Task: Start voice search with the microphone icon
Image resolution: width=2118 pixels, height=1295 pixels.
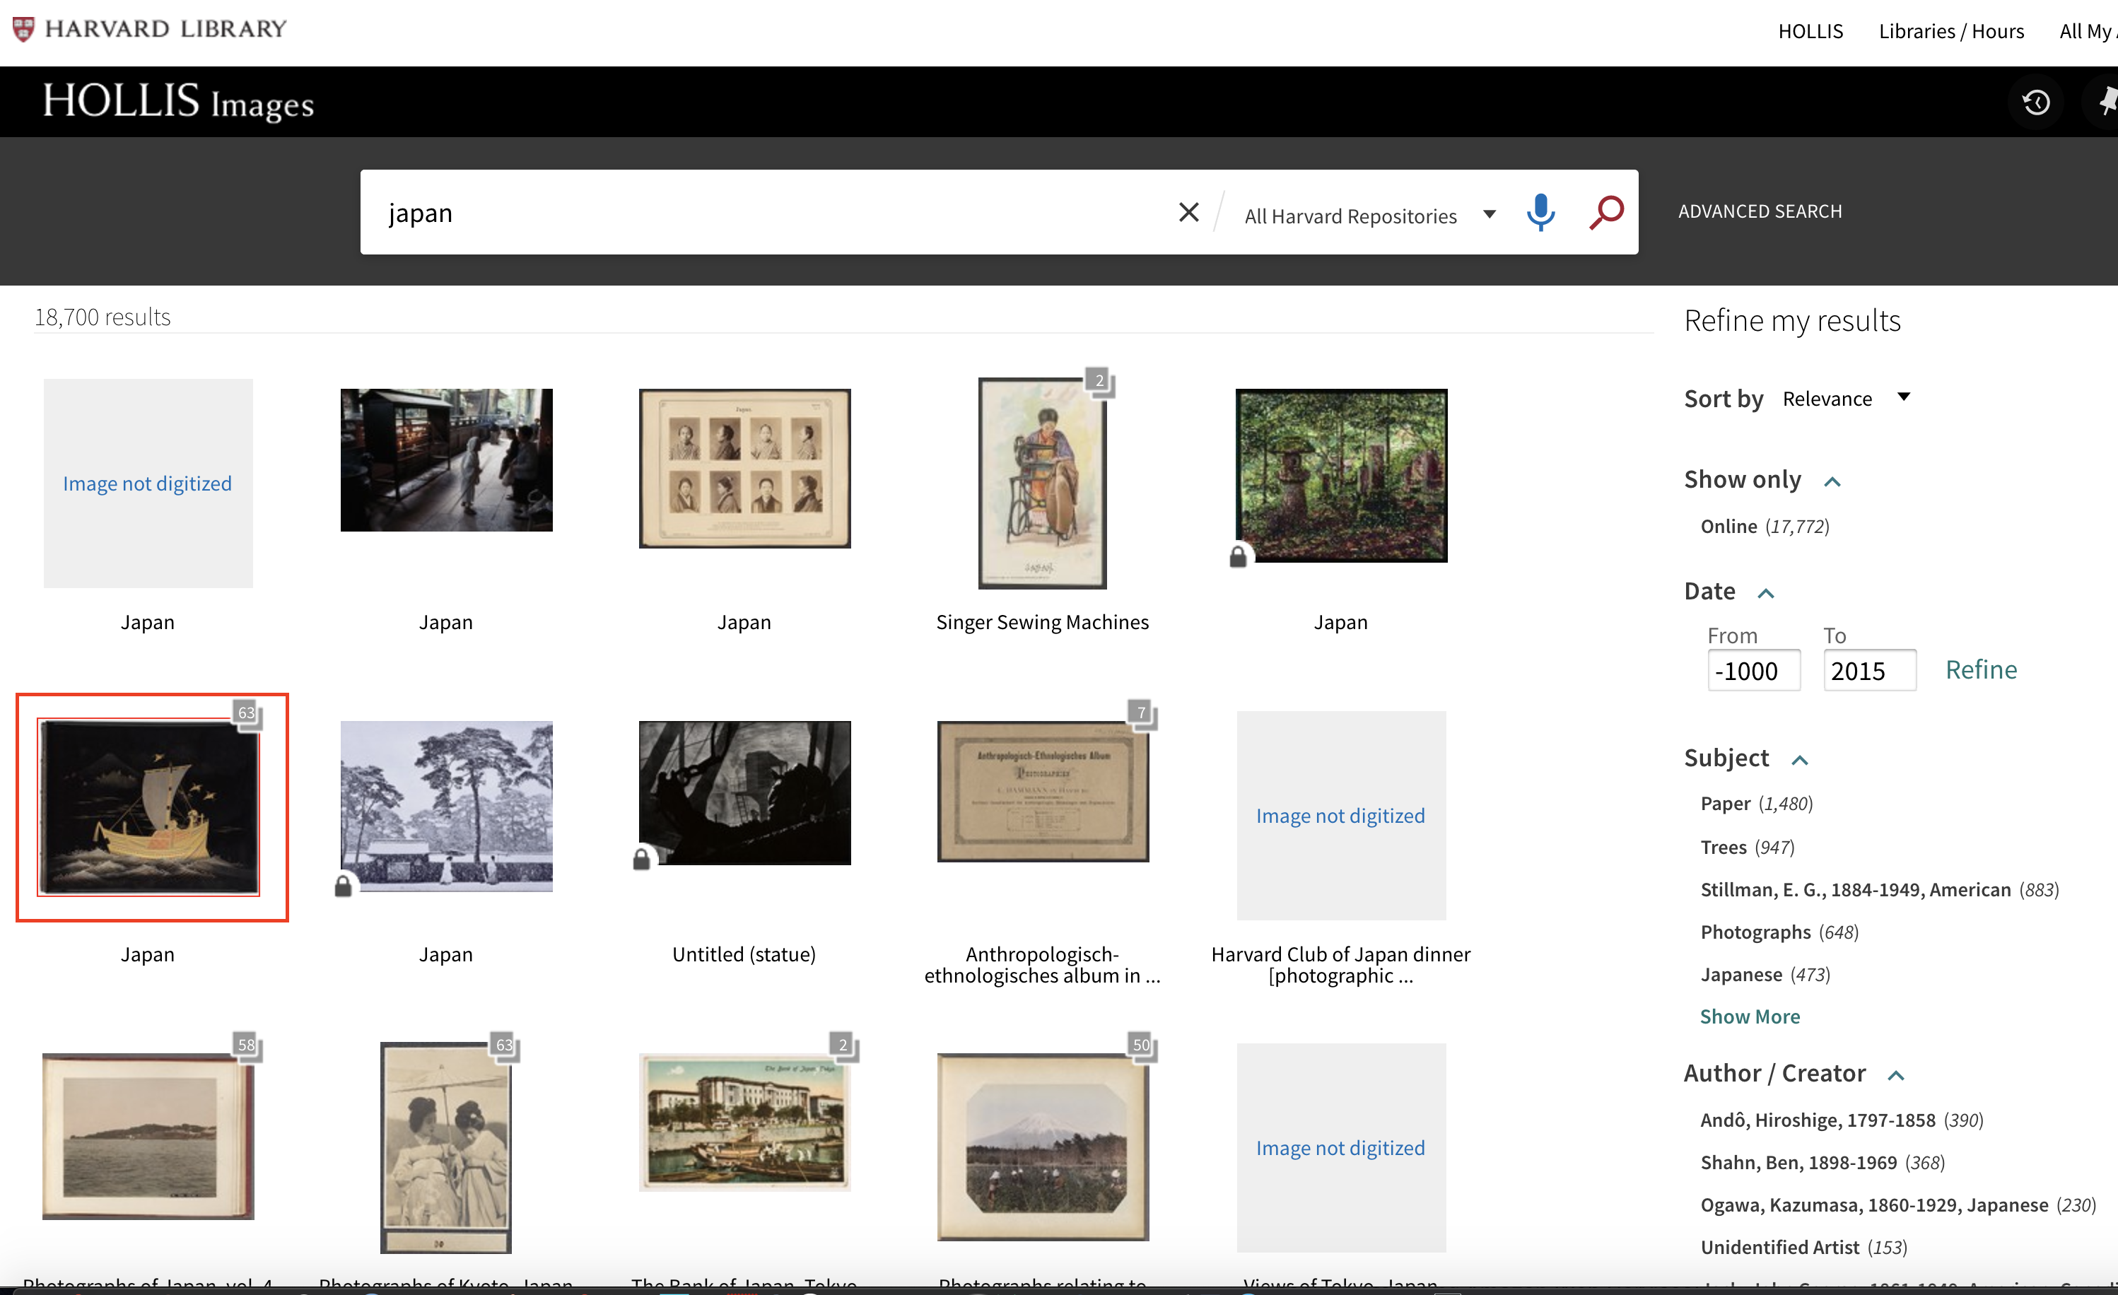Action: 1540,212
